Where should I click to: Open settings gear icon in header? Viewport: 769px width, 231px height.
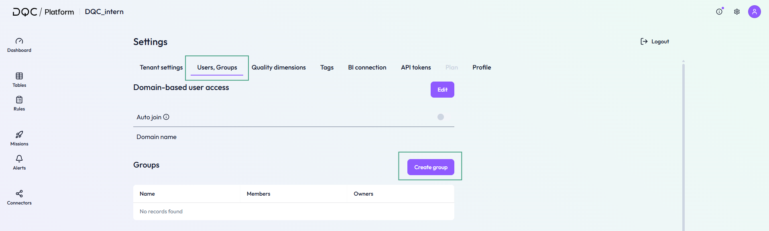737,12
